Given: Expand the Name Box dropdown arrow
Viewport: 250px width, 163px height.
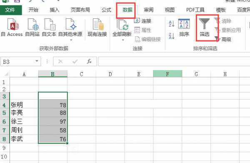Looking at the screenshot, I should click(x=37, y=61).
